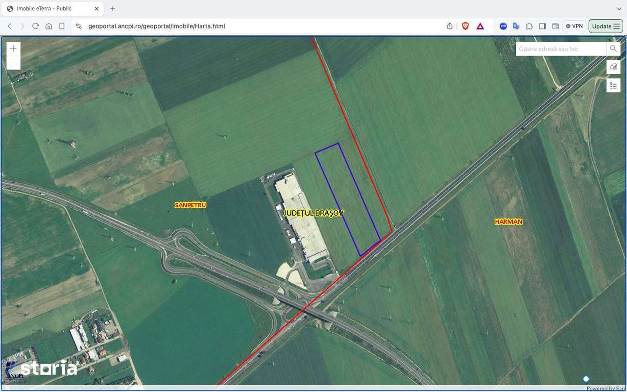This screenshot has height=392, width=627.
Task: Open a new browser tab
Action: [113, 8]
